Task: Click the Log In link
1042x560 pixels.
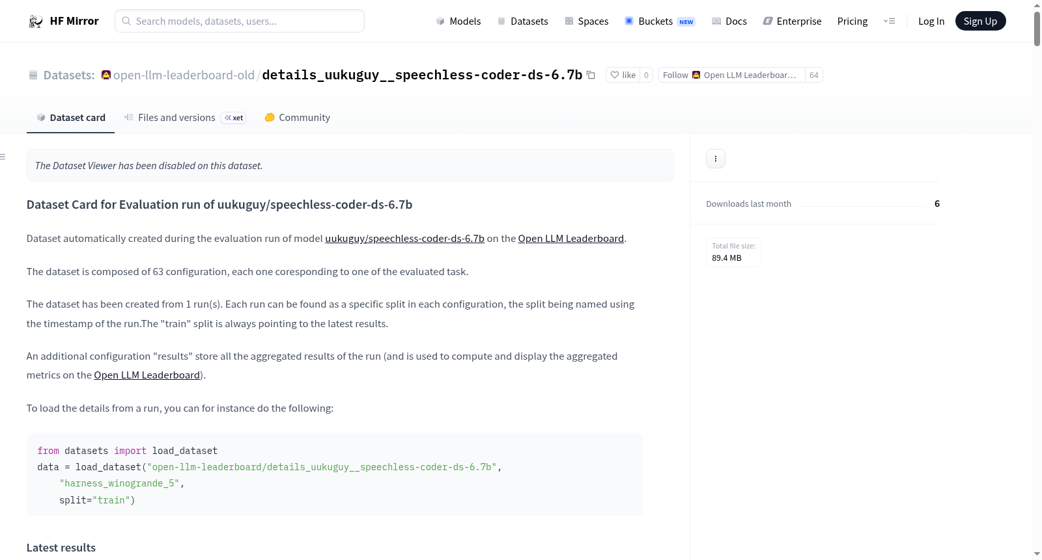Action: [x=931, y=21]
